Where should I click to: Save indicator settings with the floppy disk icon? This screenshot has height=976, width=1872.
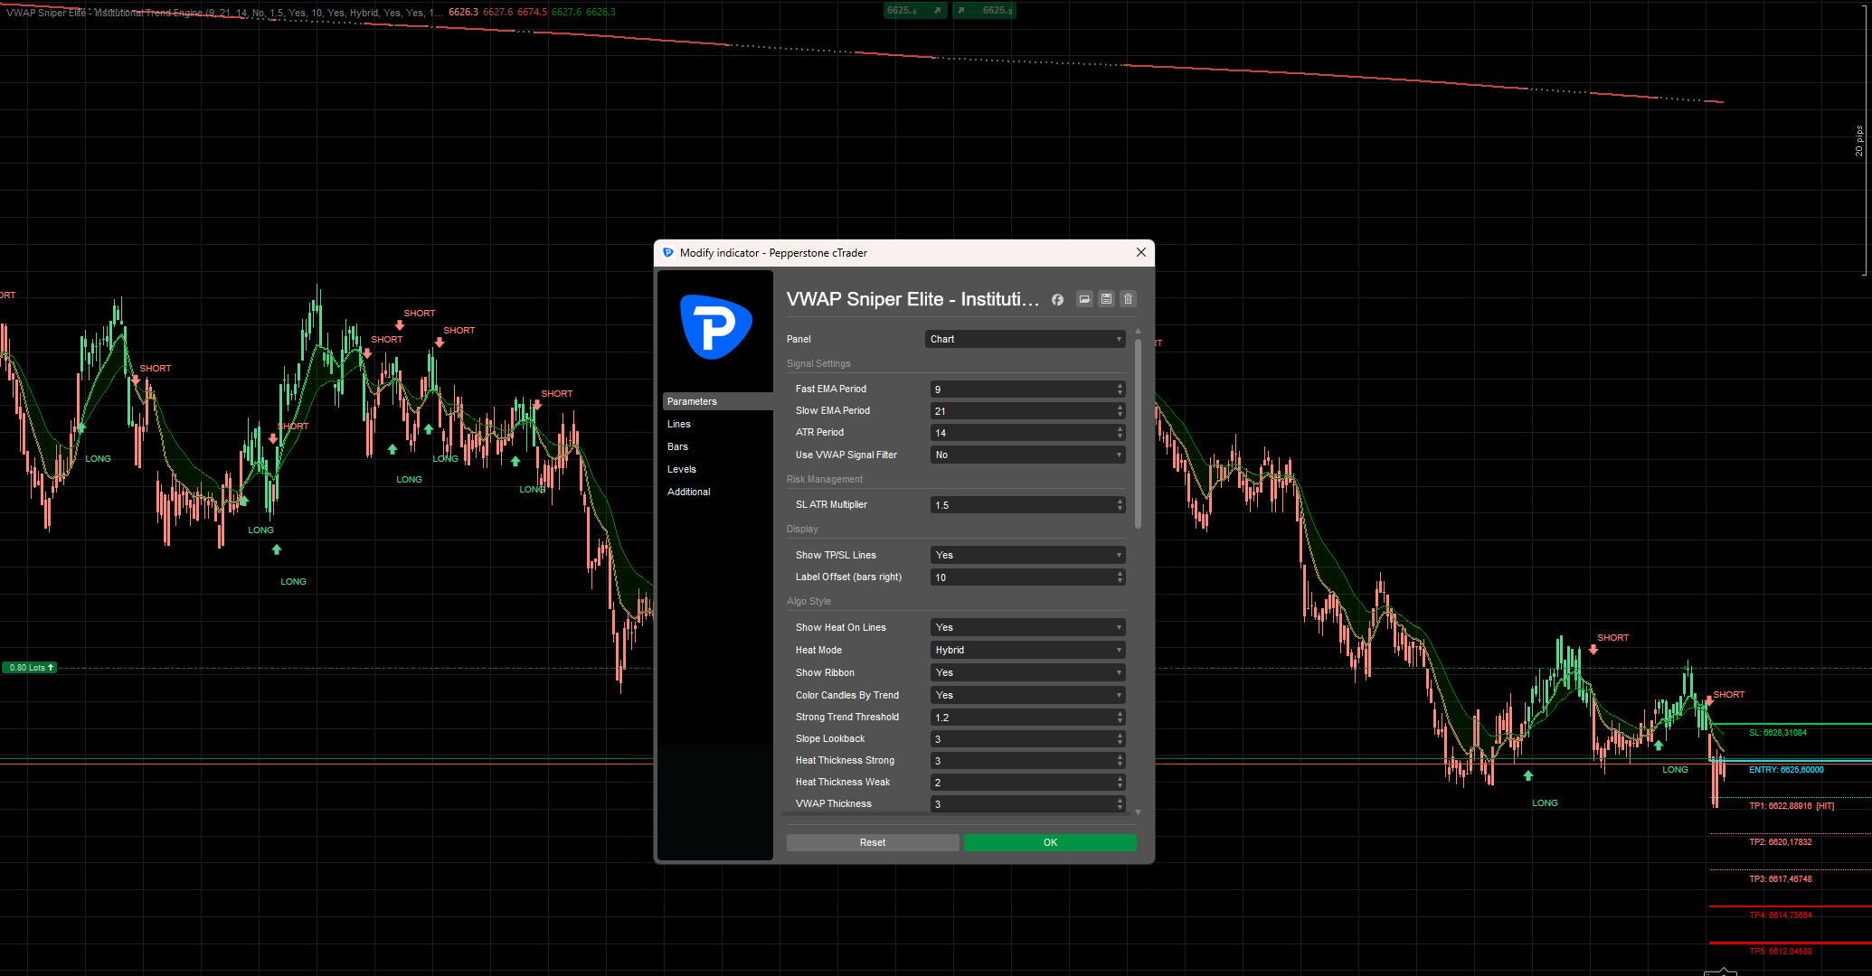point(1106,299)
